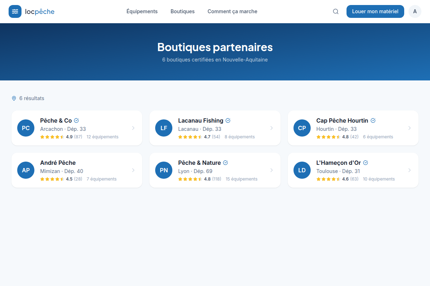Image resolution: width=430 pixels, height=286 pixels.
Task: Open the Pêche & Nature shop title
Action: 199,163
